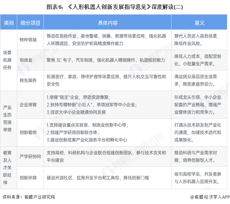This screenshot has height=204, width=230.
Task: Click the line 2.组建产学研用创新联合体
Action: tap(73, 132)
